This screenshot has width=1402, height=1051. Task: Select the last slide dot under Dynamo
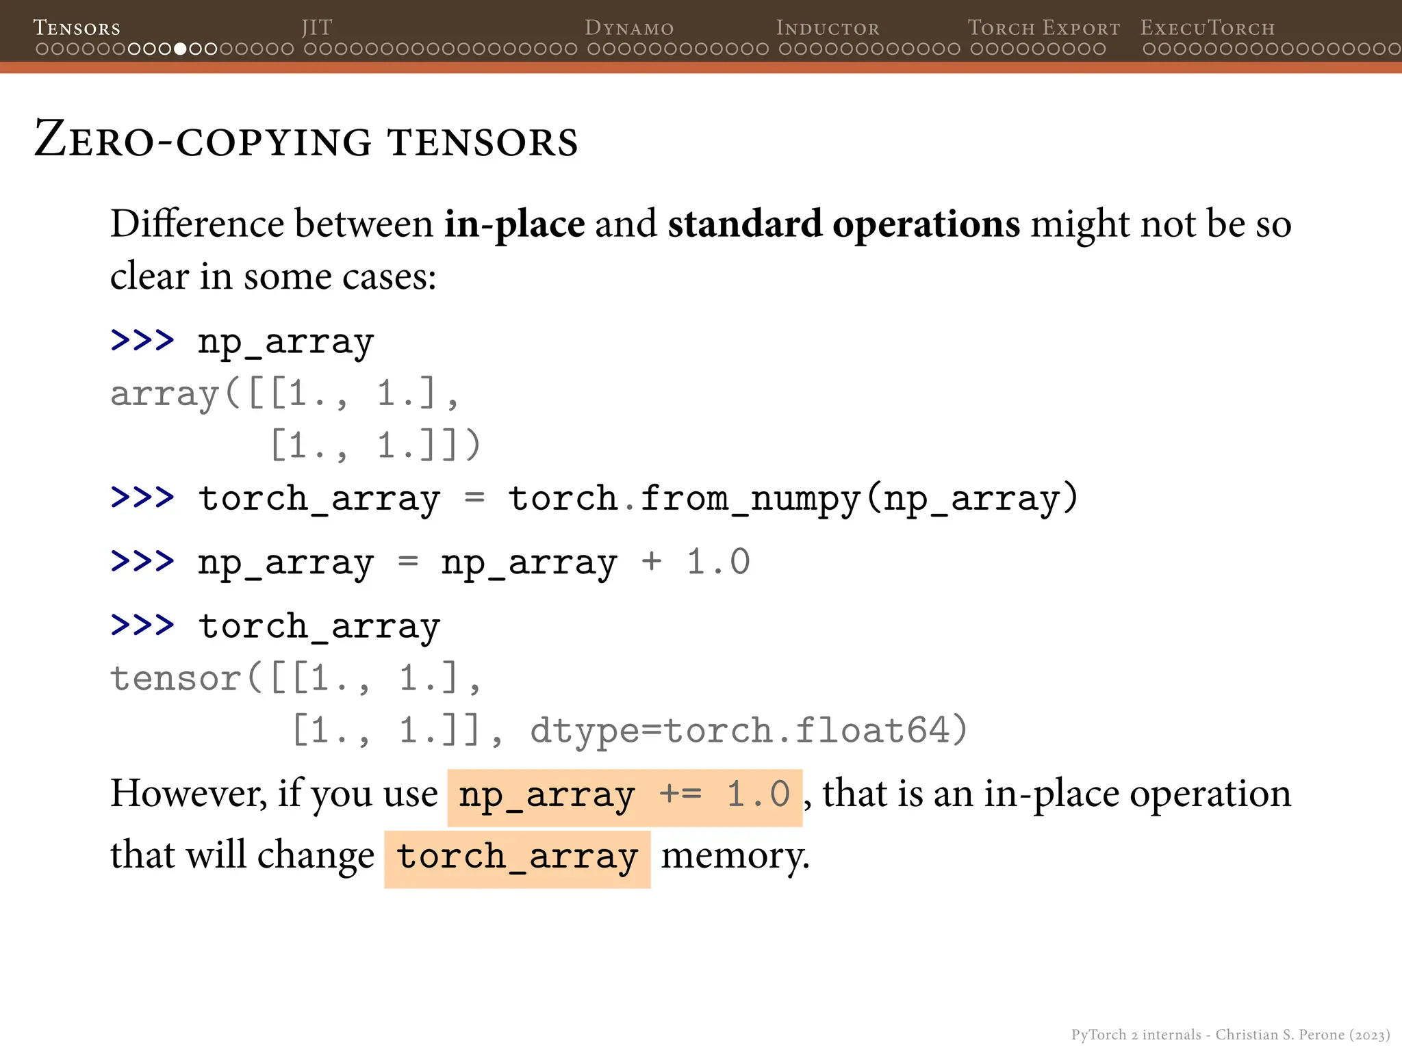pos(763,49)
